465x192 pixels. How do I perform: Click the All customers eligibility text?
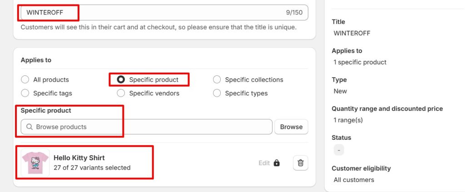point(354,180)
